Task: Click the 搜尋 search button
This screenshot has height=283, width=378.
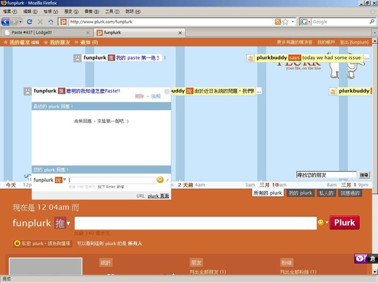Action: coord(364,175)
